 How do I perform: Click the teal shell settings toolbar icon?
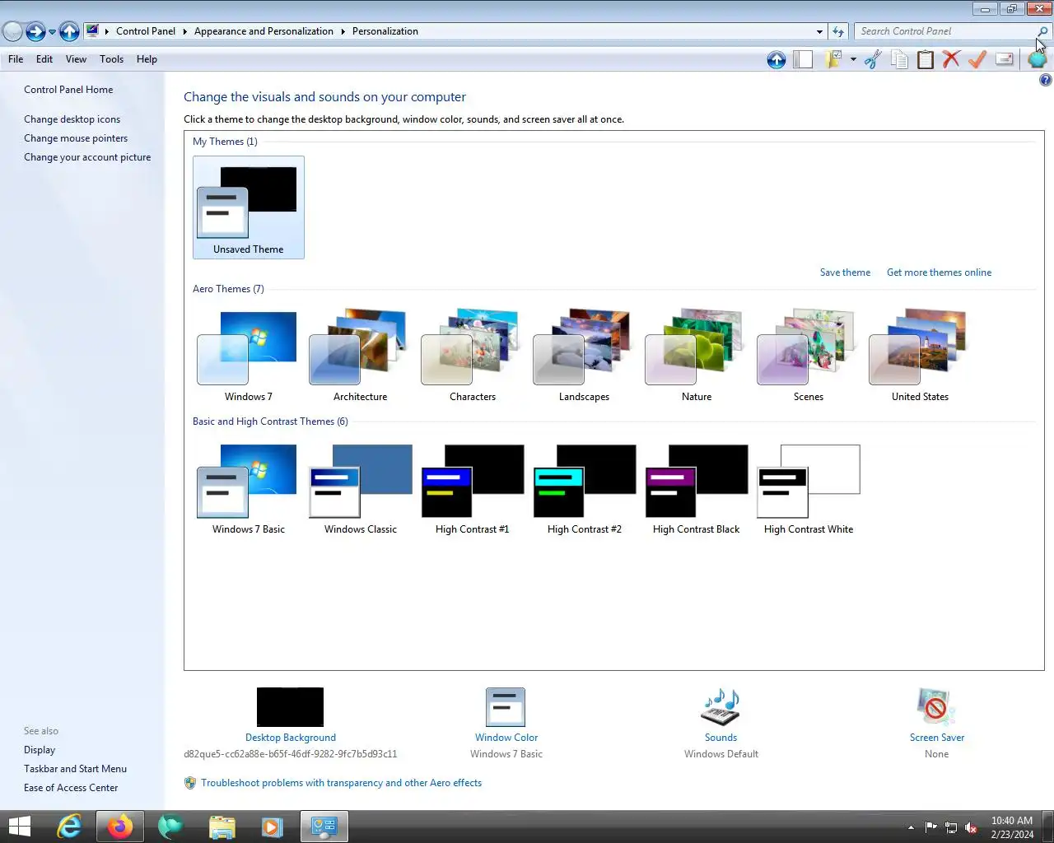click(1038, 59)
